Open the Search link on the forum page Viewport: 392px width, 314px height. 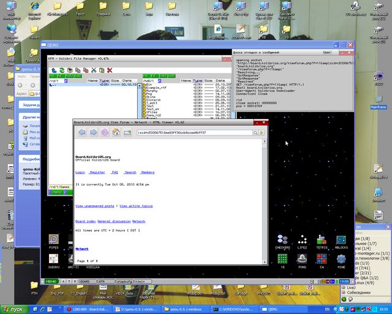point(130,172)
